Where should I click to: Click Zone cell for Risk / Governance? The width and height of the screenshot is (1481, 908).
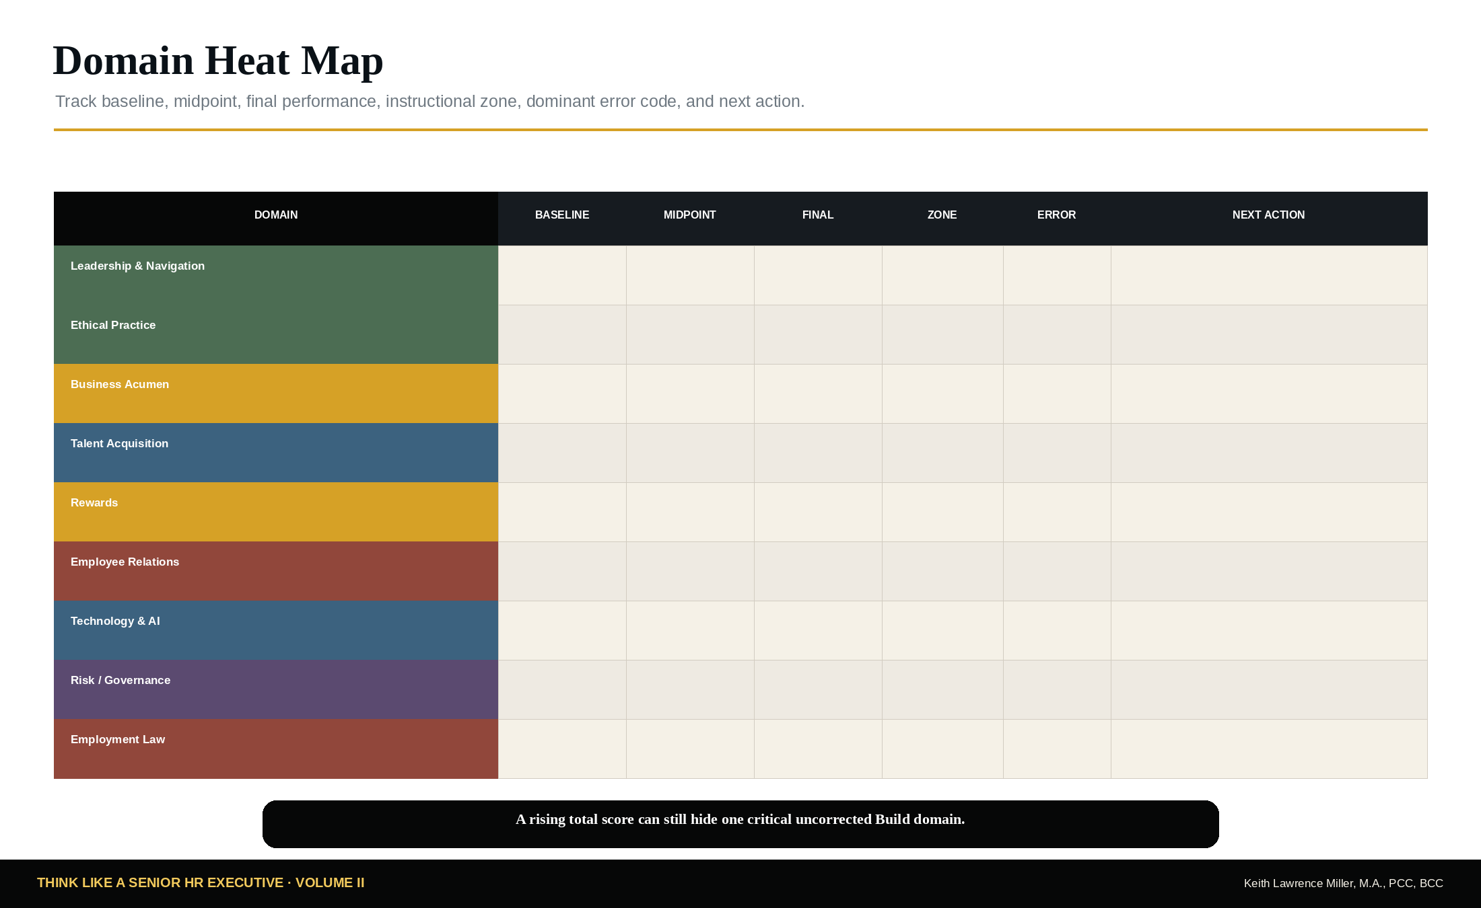(942, 690)
